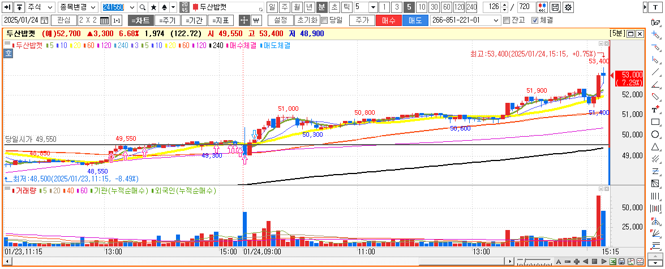Click the candlestick chart-type icon near 720
The height and width of the screenshot is (269, 665).
542,7
